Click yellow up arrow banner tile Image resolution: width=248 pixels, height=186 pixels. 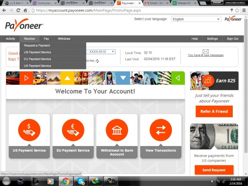(x=67, y=78)
